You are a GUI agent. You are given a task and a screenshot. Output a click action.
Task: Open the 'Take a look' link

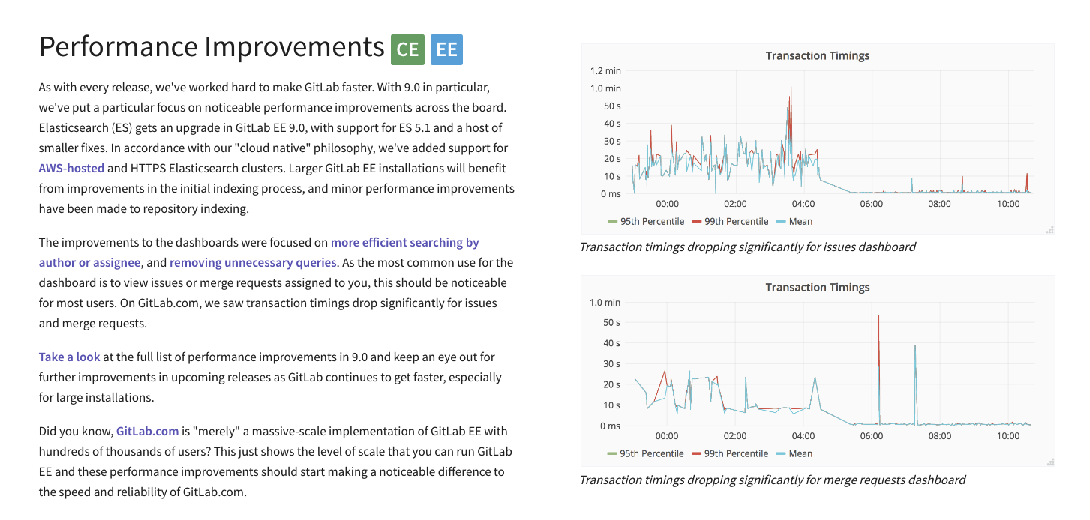[69, 357]
